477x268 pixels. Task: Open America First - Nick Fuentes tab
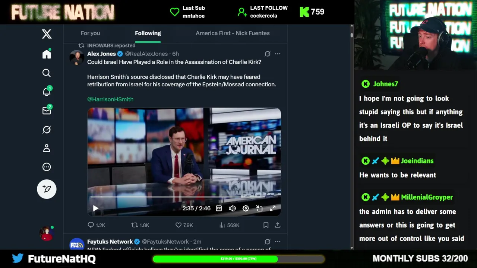[233, 33]
